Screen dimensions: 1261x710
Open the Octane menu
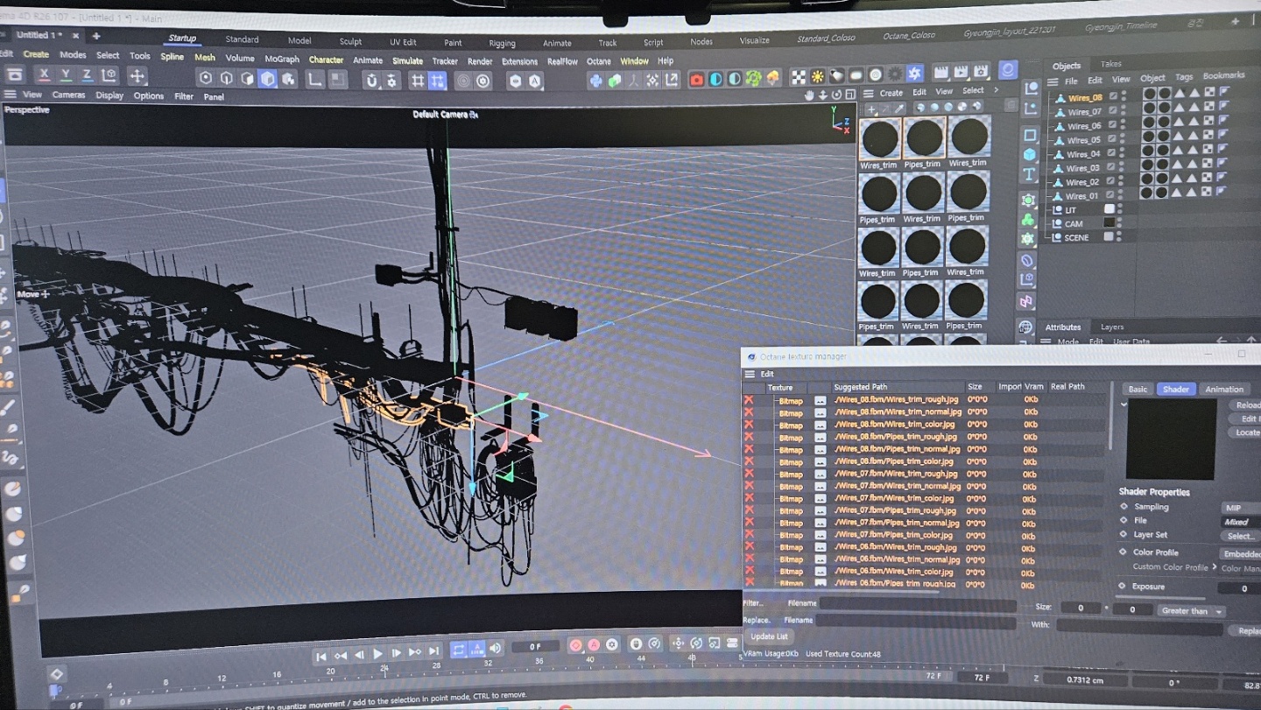point(598,61)
